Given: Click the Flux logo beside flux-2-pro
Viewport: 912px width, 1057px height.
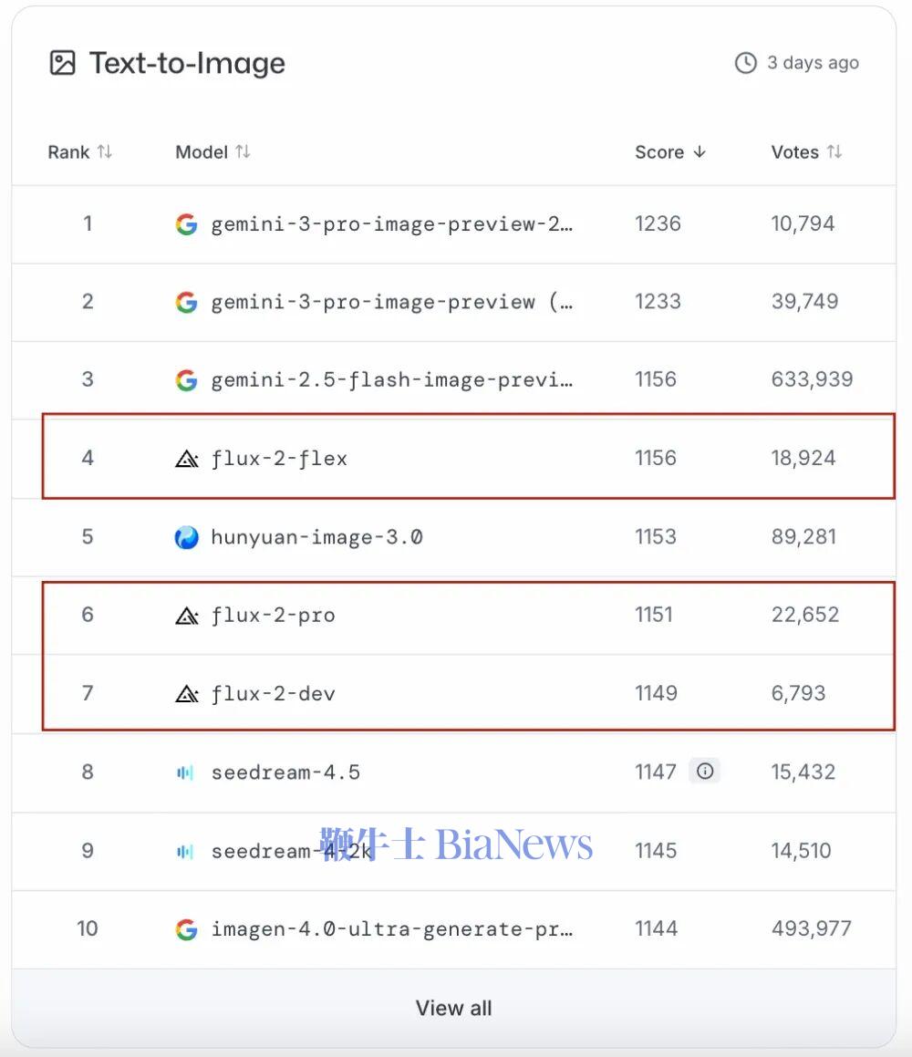Looking at the screenshot, I should coord(186,616).
